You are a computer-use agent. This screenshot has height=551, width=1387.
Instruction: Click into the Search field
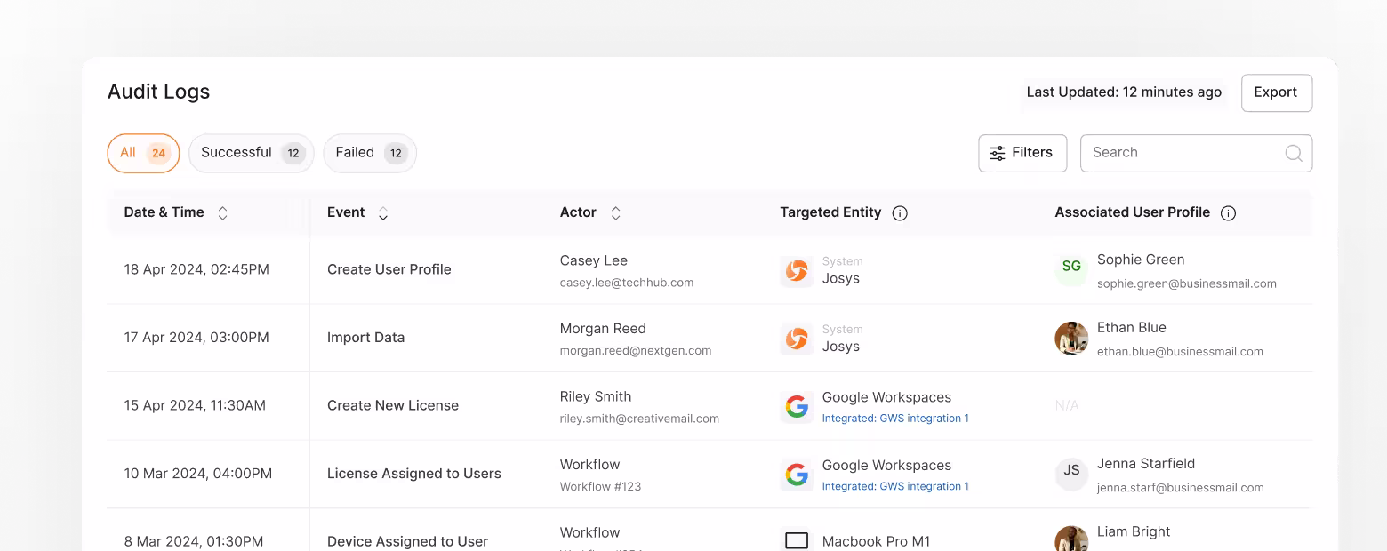[1196, 153]
